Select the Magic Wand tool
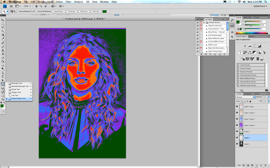 point(3,31)
